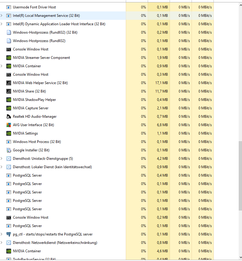The width and height of the screenshot is (242, 261).
Task: Click the pg_ctl elephant icon
Action: point(9,234)
